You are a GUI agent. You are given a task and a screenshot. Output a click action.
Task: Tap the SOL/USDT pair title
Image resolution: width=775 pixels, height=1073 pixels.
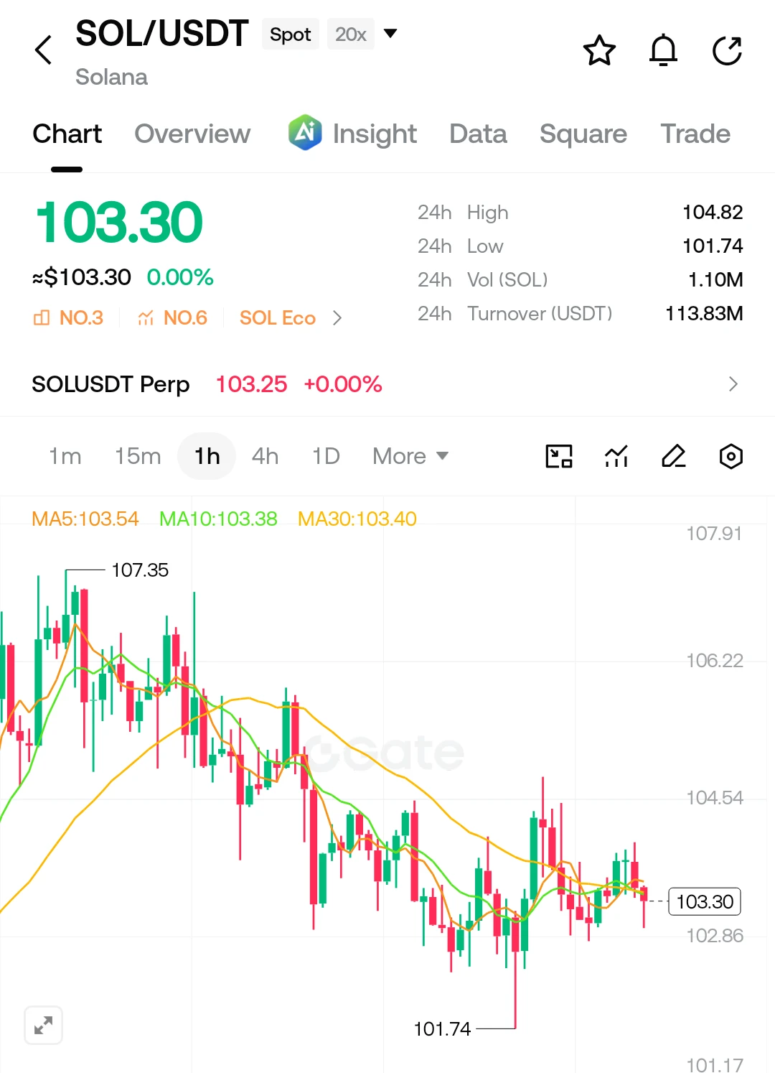[162, 34]
